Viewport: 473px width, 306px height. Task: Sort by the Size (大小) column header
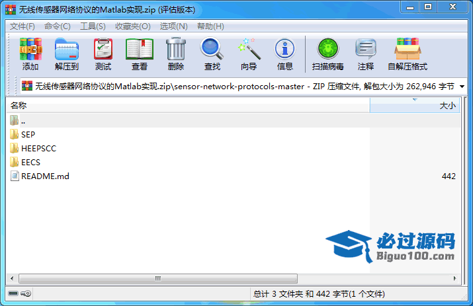tap(415, 106)
